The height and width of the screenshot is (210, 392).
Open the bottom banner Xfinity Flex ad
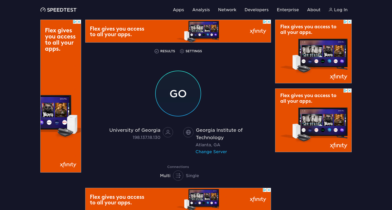coord(178,199)
